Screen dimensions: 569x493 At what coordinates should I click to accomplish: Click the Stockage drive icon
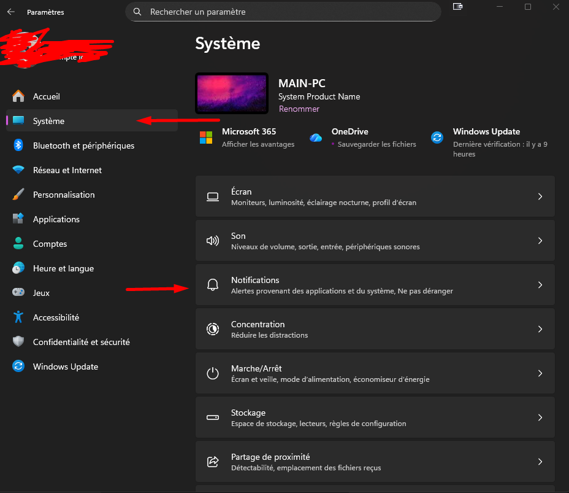[213, 417]
